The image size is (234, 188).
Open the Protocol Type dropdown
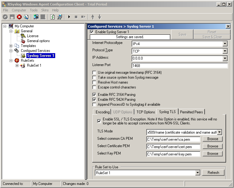[225, 51]
